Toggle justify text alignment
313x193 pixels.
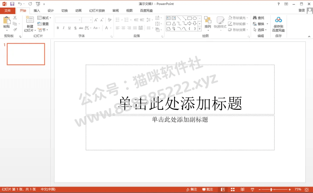coord(135,28)
